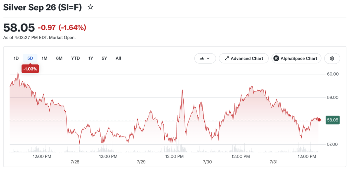The height and width of the screenshot is (170, 351).
Task: Click the 60.00 y-axis label
Action: tap(332, 74)
